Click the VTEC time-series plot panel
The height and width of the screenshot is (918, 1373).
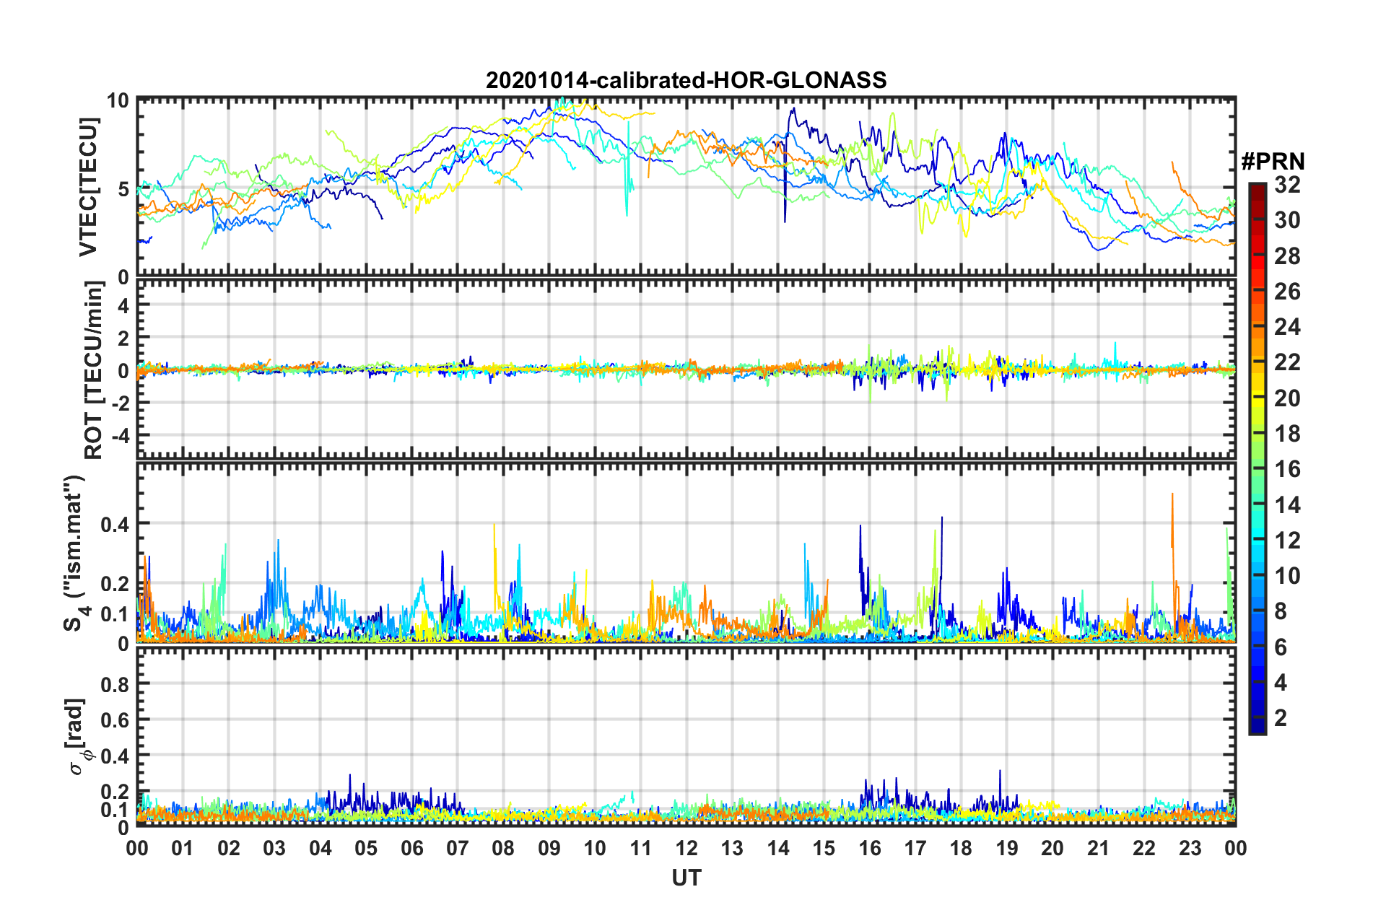coord(686,188)
